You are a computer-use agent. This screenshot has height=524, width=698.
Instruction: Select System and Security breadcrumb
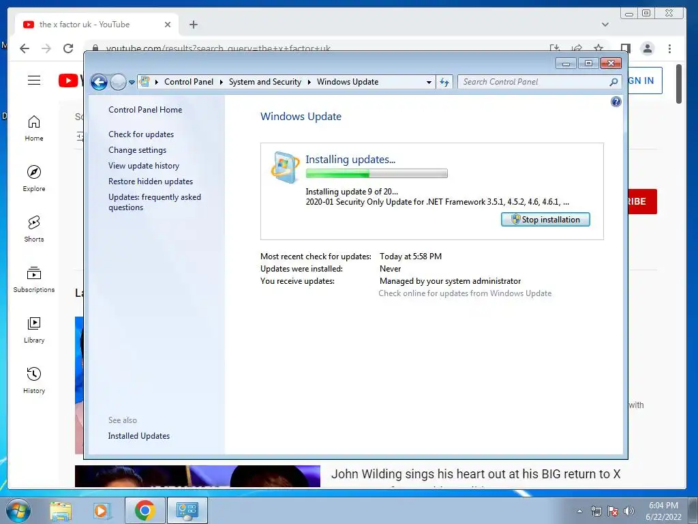point(265,82)
